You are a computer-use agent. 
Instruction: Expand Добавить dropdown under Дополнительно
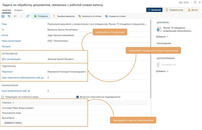tap(162, 71)
